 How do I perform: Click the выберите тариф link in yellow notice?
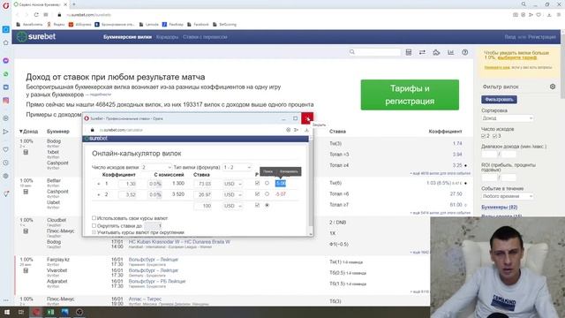[517, 57]
